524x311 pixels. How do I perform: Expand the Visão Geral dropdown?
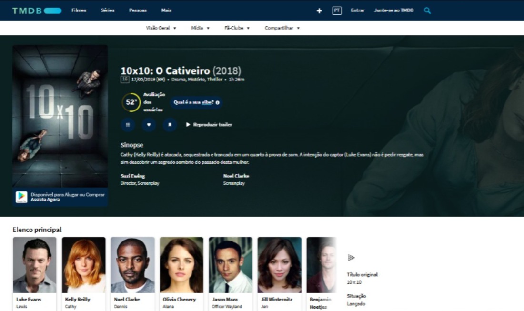pyautogui.click(x=161, y=28)
